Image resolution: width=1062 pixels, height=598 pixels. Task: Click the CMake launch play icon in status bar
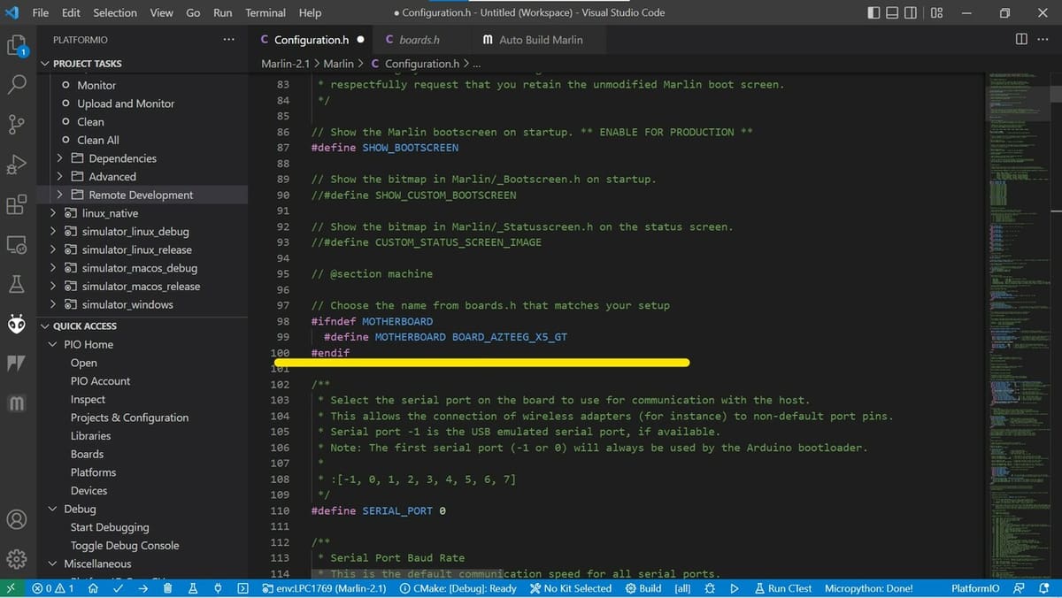(734, 588)
